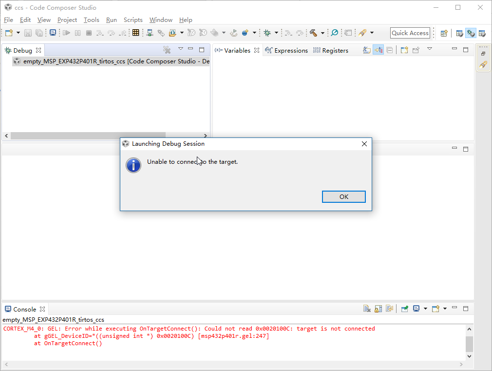Open the Project menu
The image size is (492, 371).
click(x=67, y=20)
